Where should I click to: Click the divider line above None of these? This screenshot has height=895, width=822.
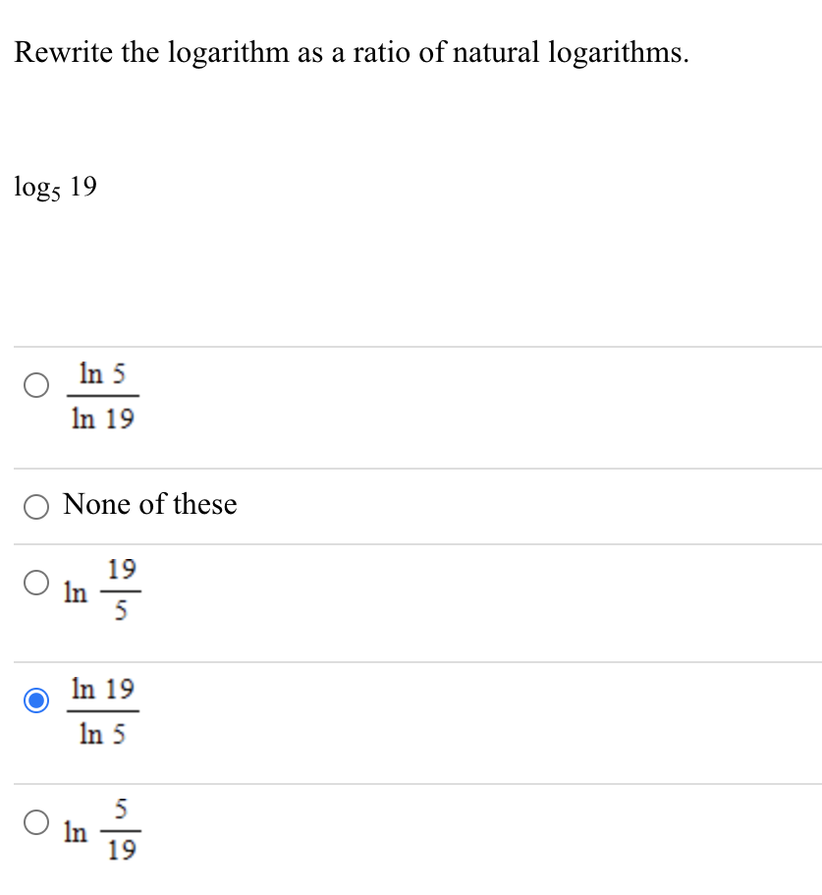click(411, 469)
